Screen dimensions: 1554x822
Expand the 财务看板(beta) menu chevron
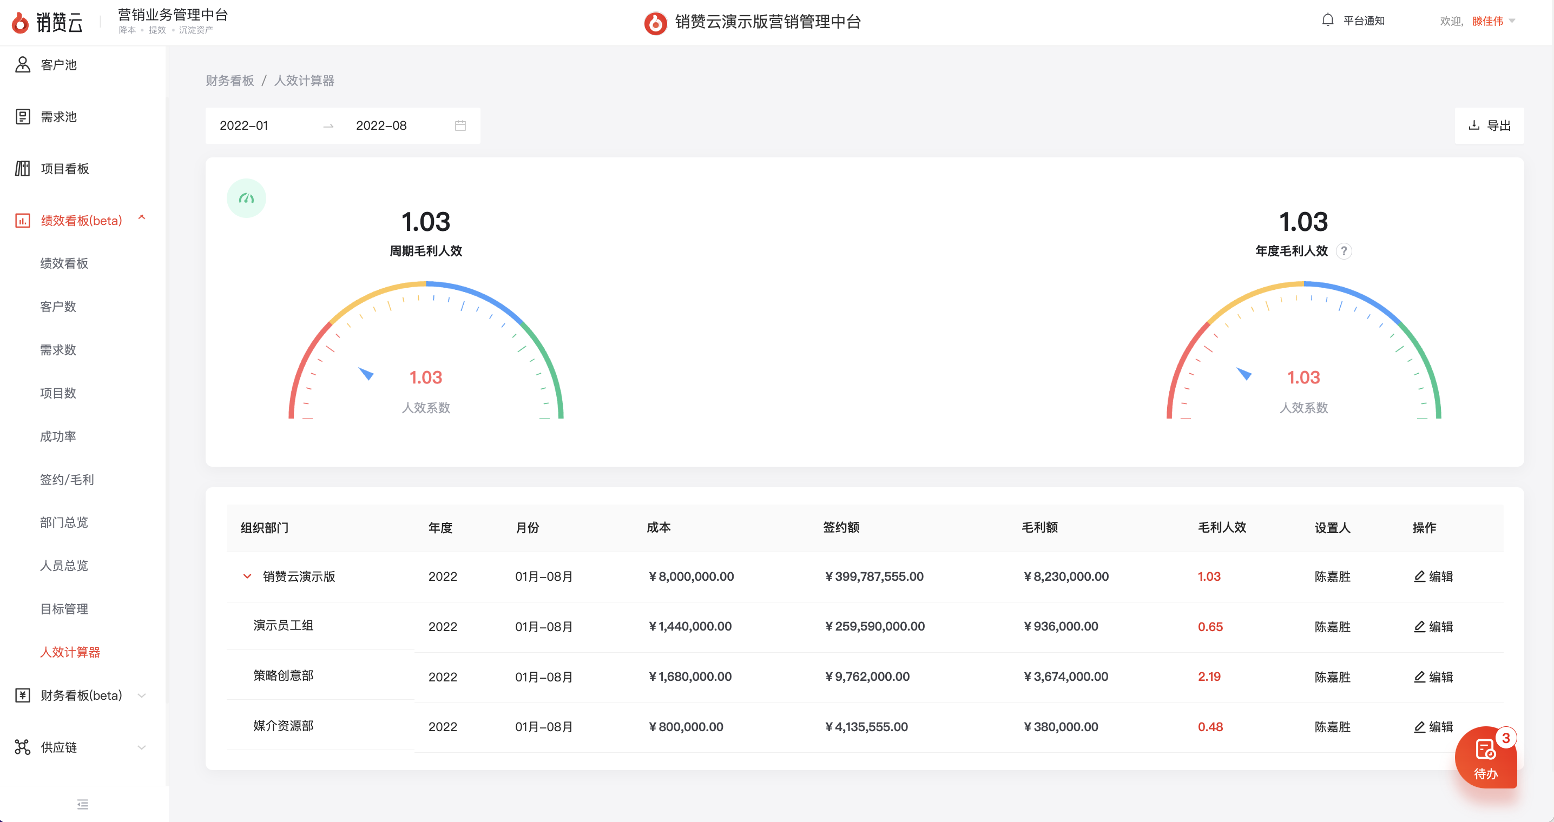(x=142, y=695)
